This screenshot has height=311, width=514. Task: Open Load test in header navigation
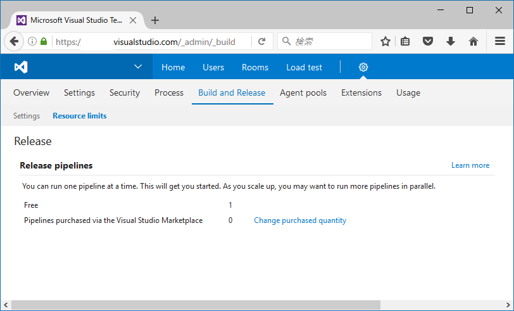pos(304,67)
